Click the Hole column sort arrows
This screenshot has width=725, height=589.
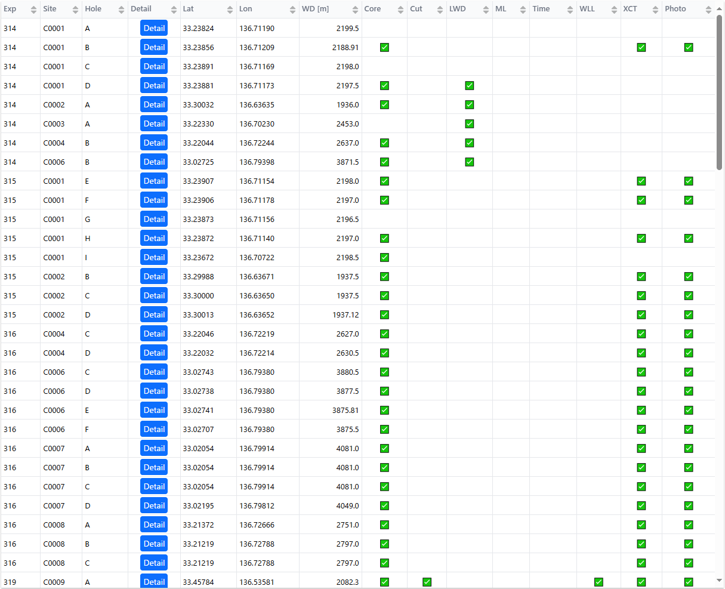coord(121,10)
